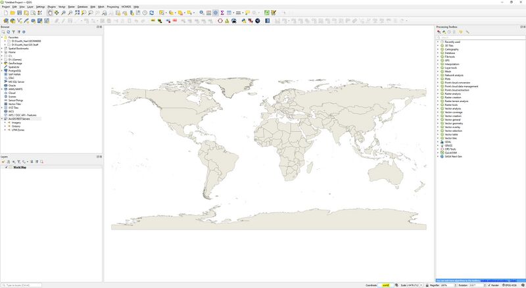Toggle visibility of World Map layer
This screenshot has height=288, width=526.
tap(7, 167)
